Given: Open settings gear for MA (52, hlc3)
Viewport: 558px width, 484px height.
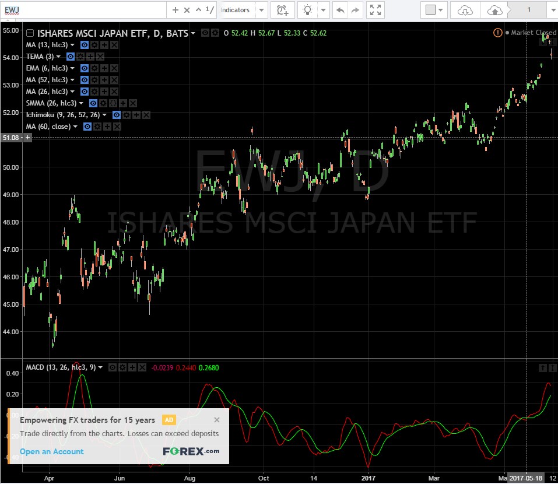Looking at the screenshot, I should (94, 80).
